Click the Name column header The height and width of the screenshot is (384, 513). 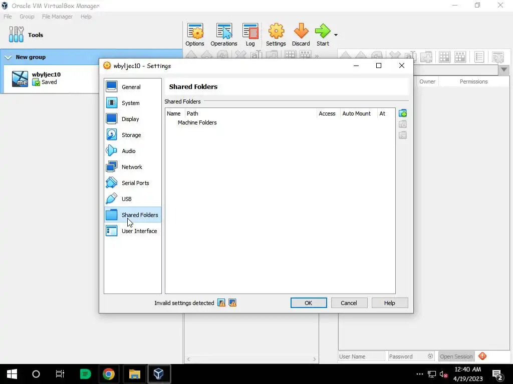(x=174, y=113)
